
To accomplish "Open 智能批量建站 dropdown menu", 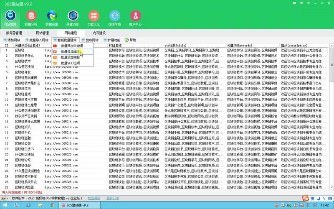I will point(65,40).
